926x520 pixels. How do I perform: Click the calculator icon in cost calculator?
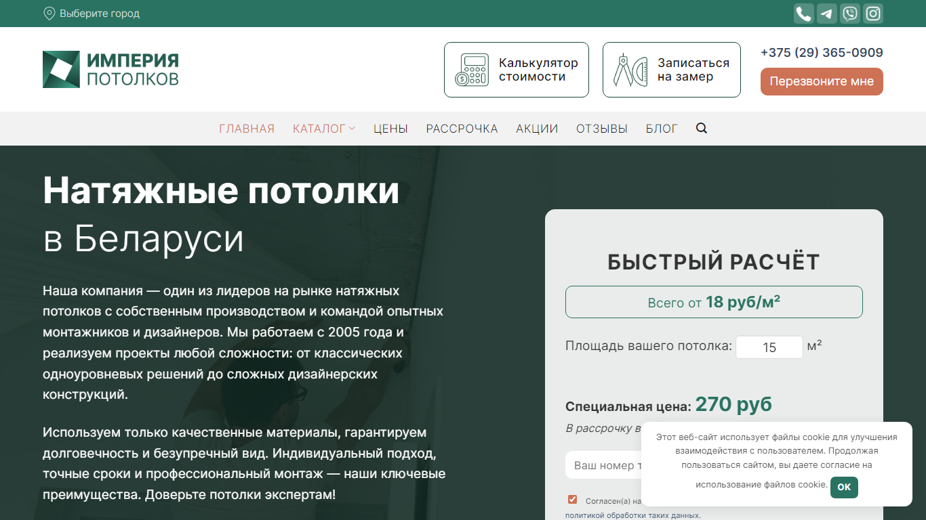tap(472, 70)
